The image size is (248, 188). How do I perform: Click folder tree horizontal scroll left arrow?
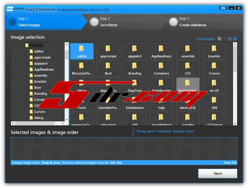tap(13, 123)
